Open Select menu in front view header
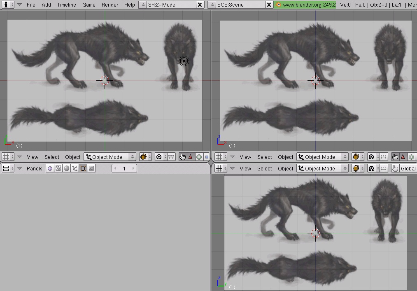417x291 pixels. tap(264, 157)
